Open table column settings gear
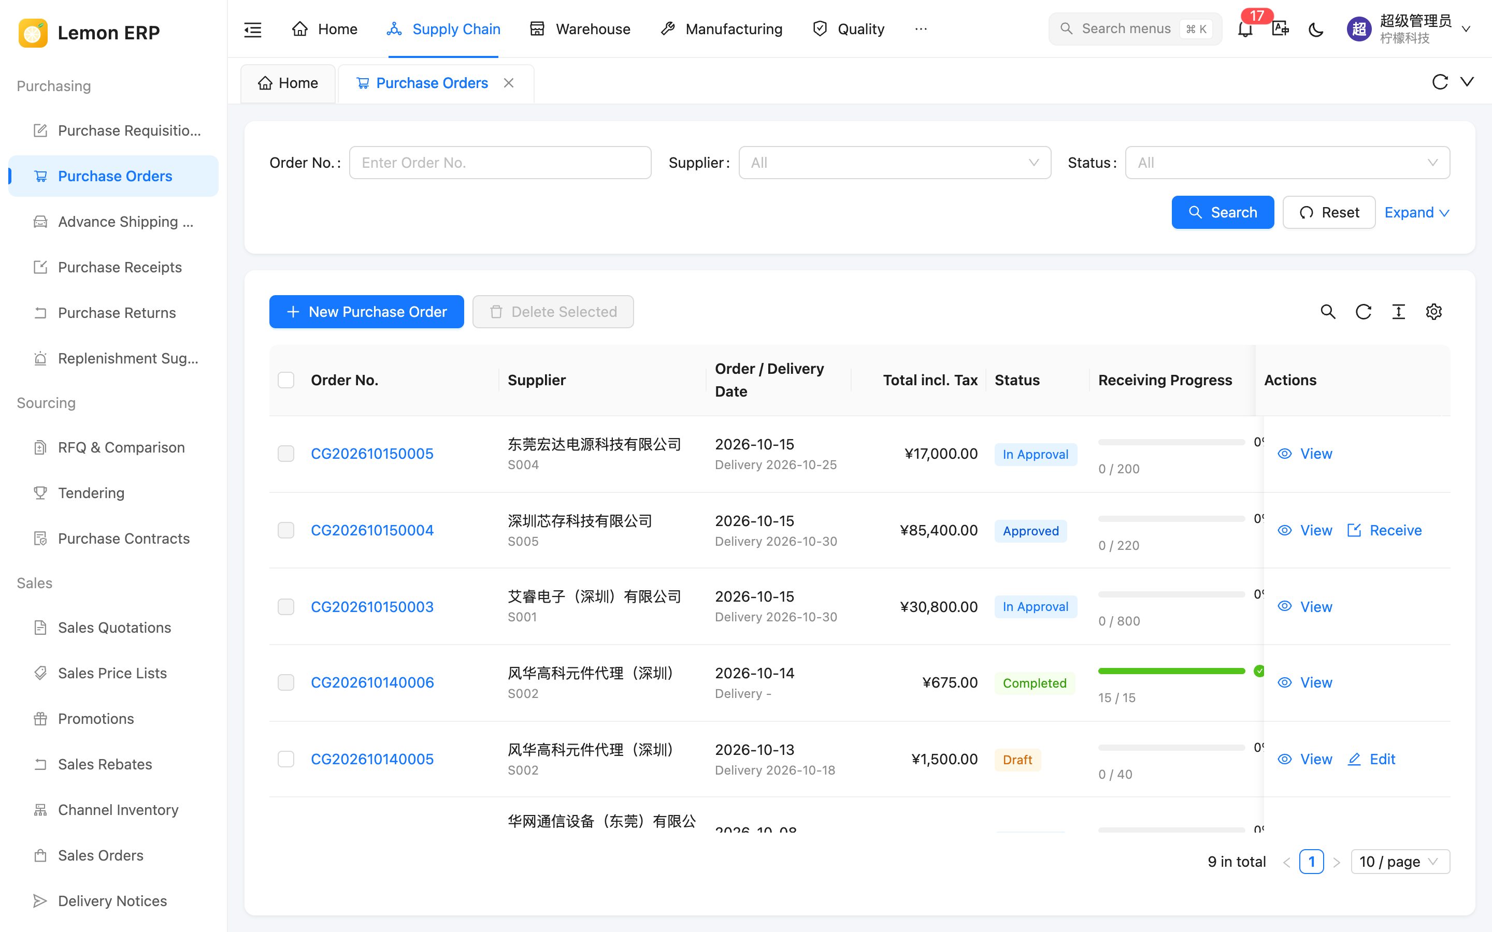The height and width of the screenshot is (932, 1492). pyautogui.click(x=1434, y=312)
